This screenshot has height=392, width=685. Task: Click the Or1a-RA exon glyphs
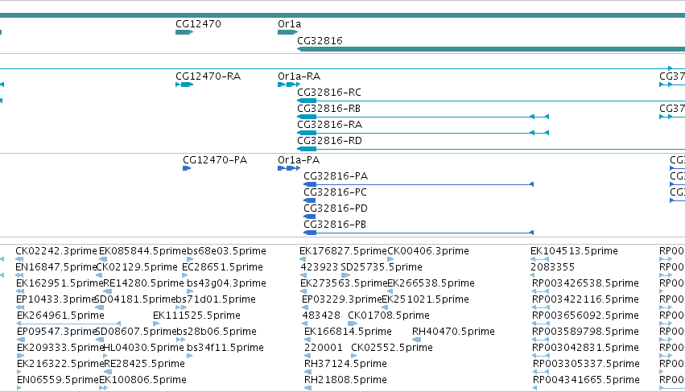[289, 85]
